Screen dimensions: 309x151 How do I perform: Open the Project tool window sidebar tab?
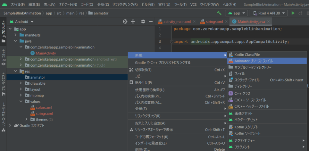[3, 32]
